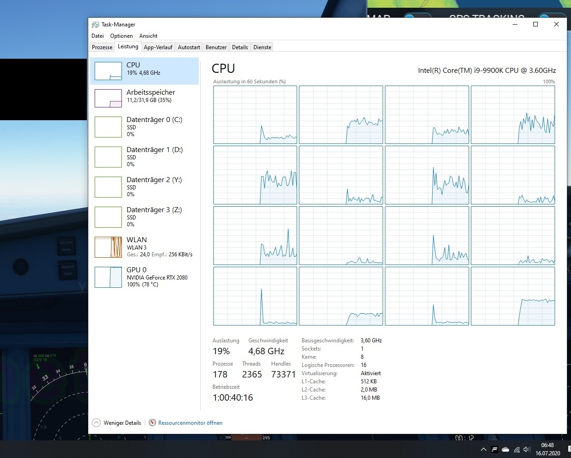Open the volume speaker tray icon
The width and height of the screenshot is (571, 458).
click(x=527, y=449)
